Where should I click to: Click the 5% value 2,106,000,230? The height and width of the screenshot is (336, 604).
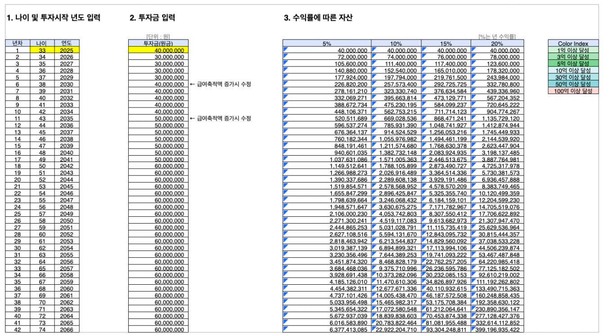pyautogui.click(x=327, y=214)
